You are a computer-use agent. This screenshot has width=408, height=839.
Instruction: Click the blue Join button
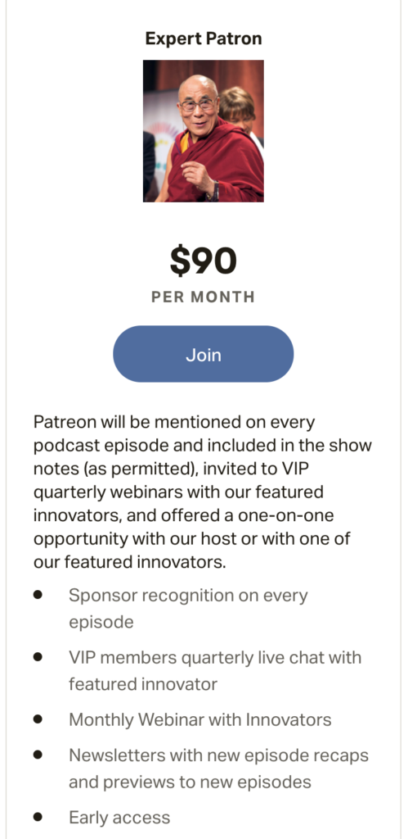[203, 354]
